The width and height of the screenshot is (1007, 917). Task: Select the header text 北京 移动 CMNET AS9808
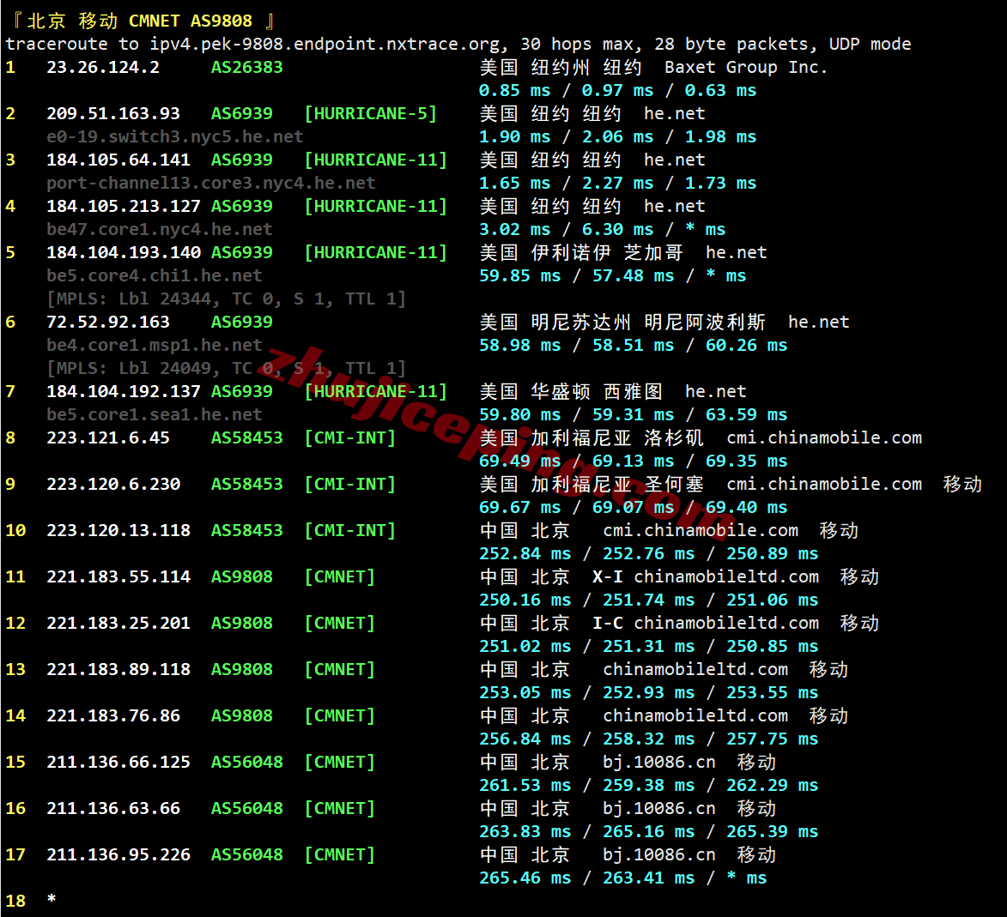(x=140, y=21)
